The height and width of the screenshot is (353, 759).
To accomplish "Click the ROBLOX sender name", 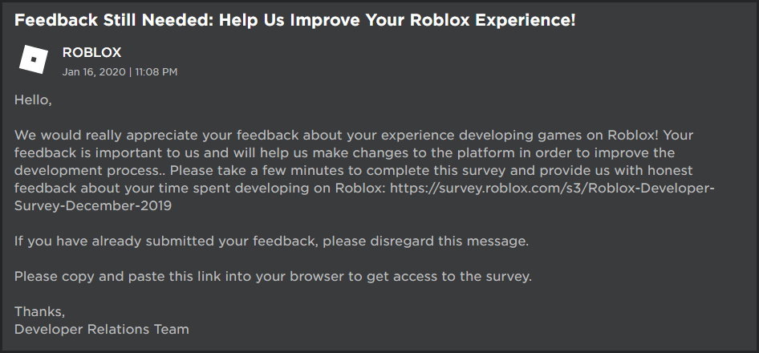I will coord(92,53).
